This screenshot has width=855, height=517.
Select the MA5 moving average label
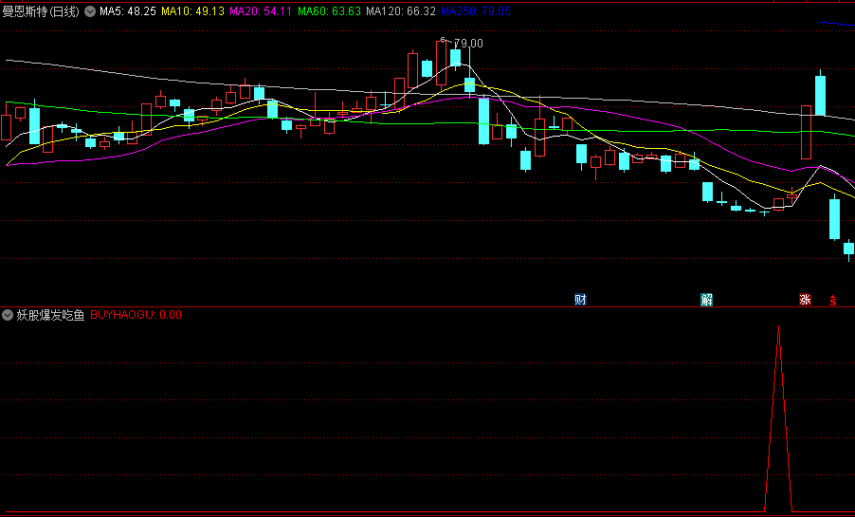click(128, 11)
